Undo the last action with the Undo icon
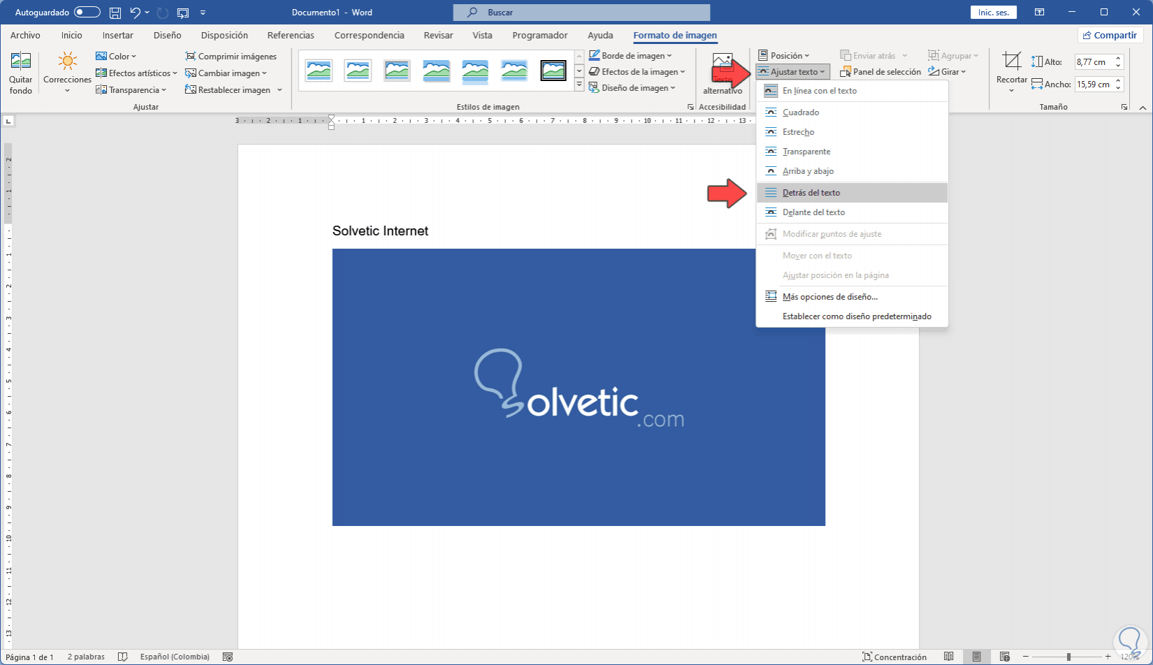The image size is (1153, 665). [136, 13]
